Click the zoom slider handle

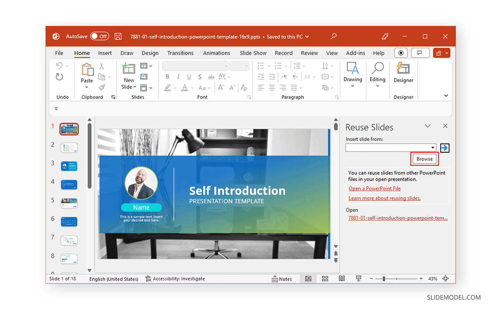384,279
